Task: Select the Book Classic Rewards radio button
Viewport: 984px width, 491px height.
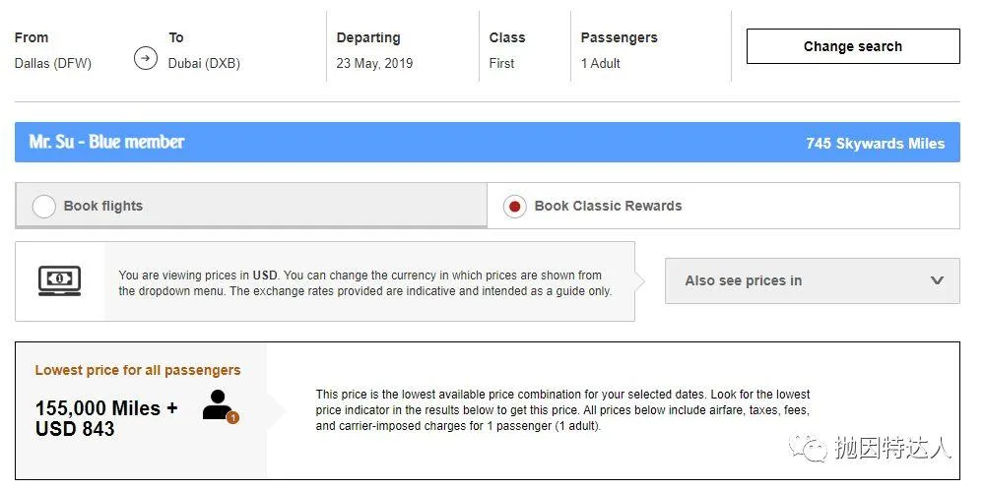Action: pos(514,207)
